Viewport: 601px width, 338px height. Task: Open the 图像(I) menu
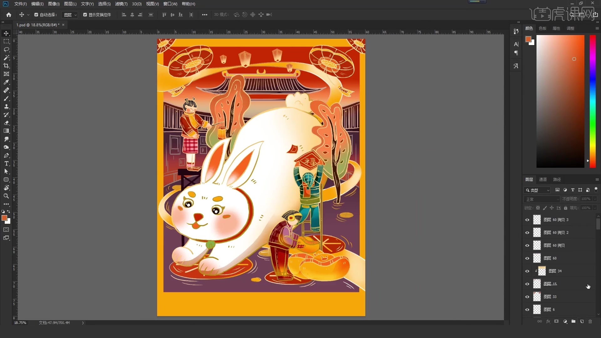(54, 4)
